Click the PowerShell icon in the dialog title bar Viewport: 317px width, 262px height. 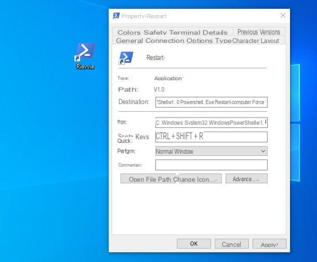point(116,16)
